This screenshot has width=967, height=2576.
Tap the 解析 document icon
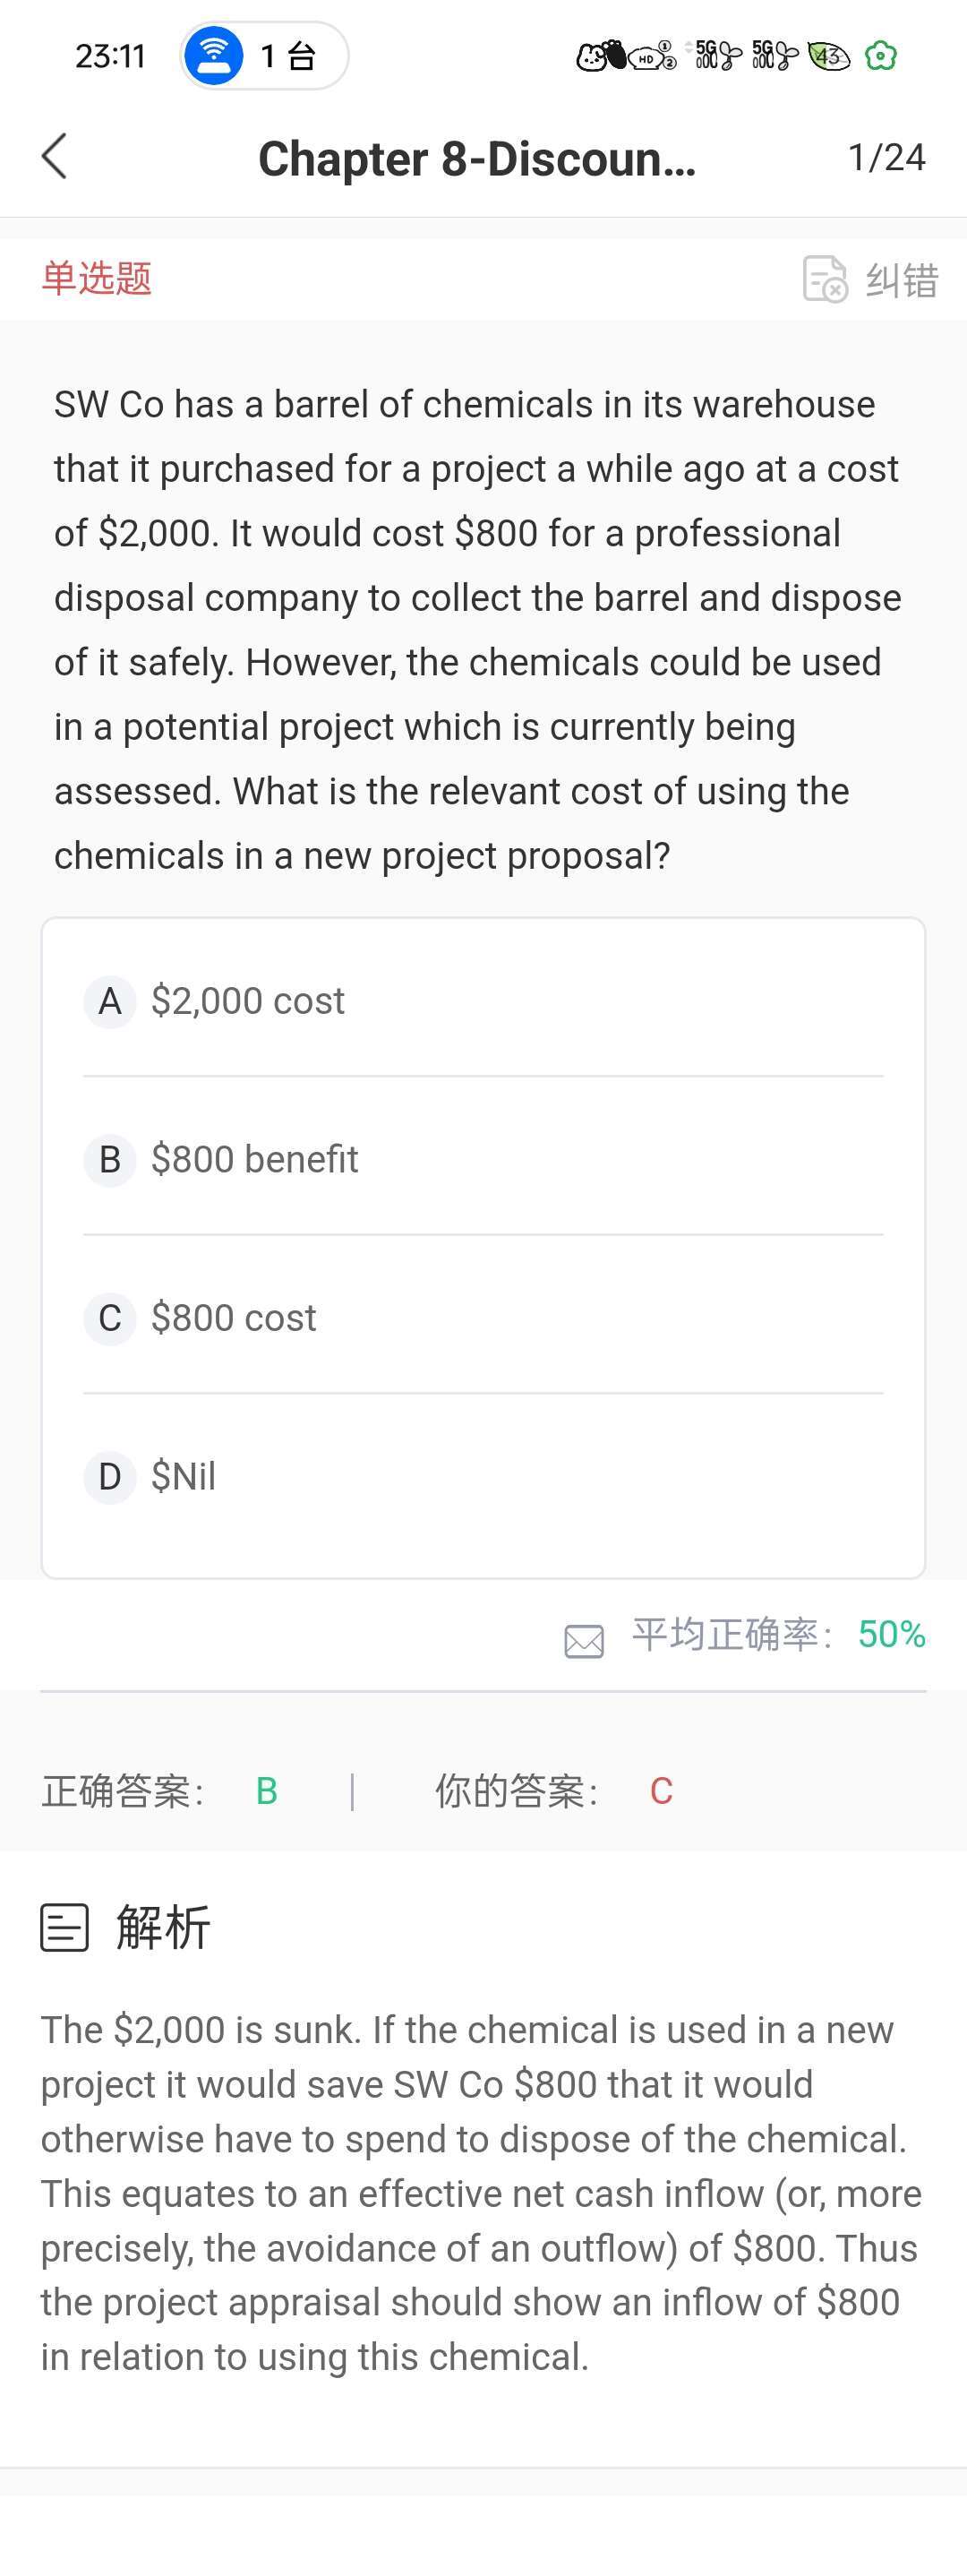pyautogui.click(x=65, y=1927)
